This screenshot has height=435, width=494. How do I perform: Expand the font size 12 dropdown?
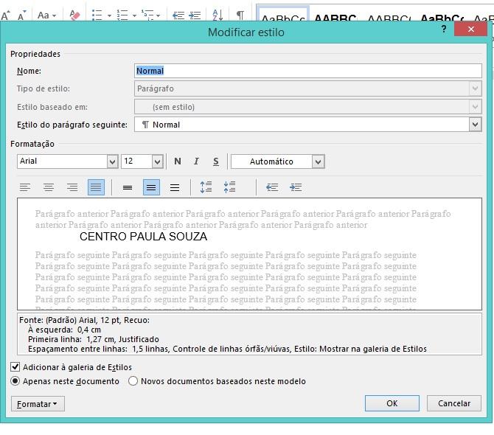[157, 161]
